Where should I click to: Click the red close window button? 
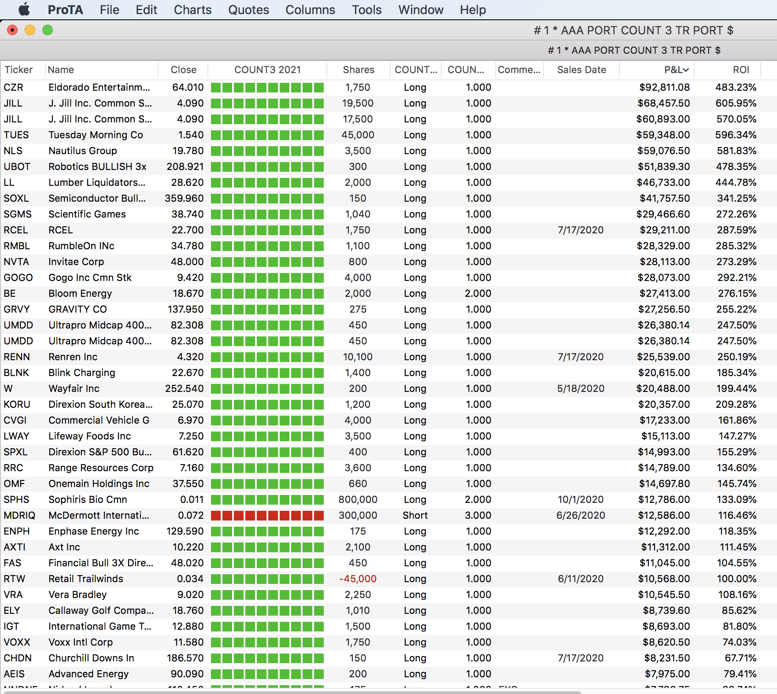point(12,30)
